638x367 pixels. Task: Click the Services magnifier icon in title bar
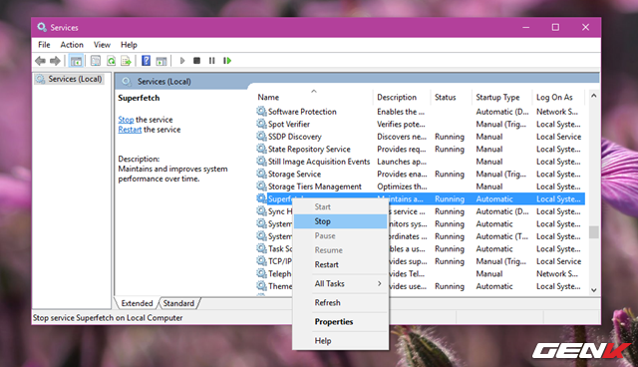tap(42, 27)
